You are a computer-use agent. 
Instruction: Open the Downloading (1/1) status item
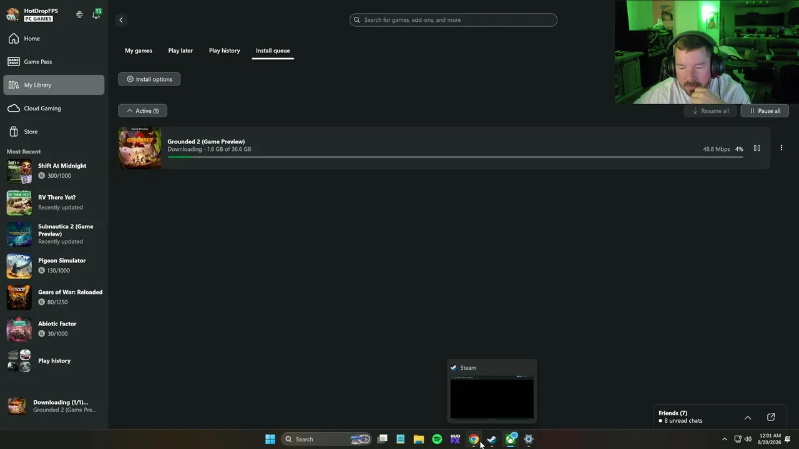click(x=54, y=406)
